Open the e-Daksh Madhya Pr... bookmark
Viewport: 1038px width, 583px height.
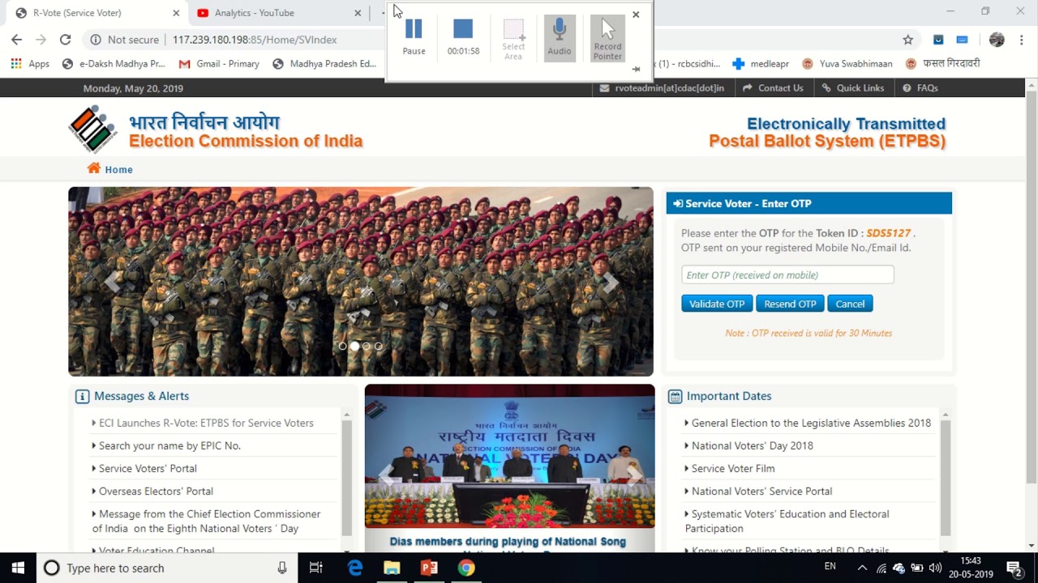[x=114, y=64]
